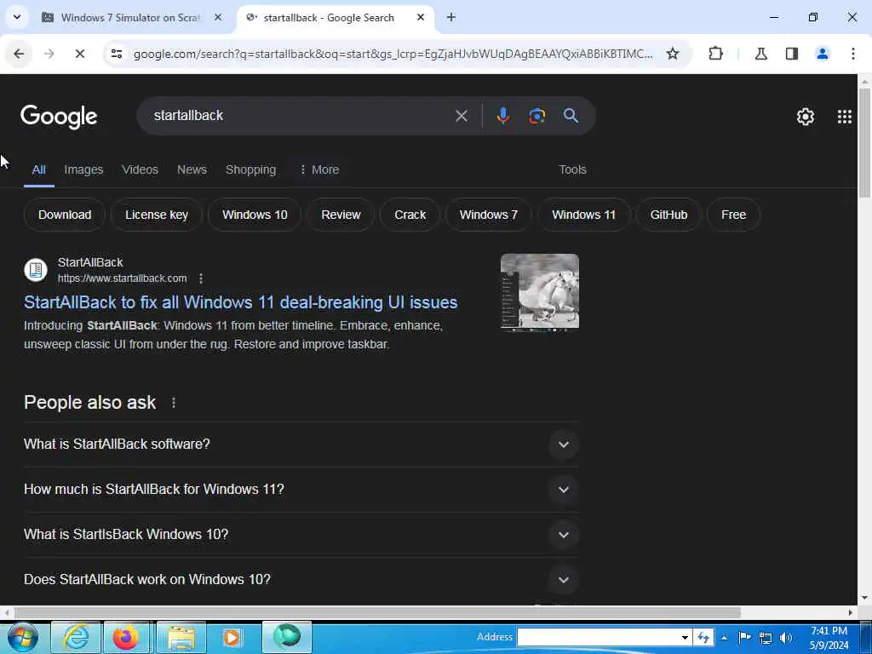Viewport: 872px width, 654px height.
Task: Stop loading the page
Action: 79,54
